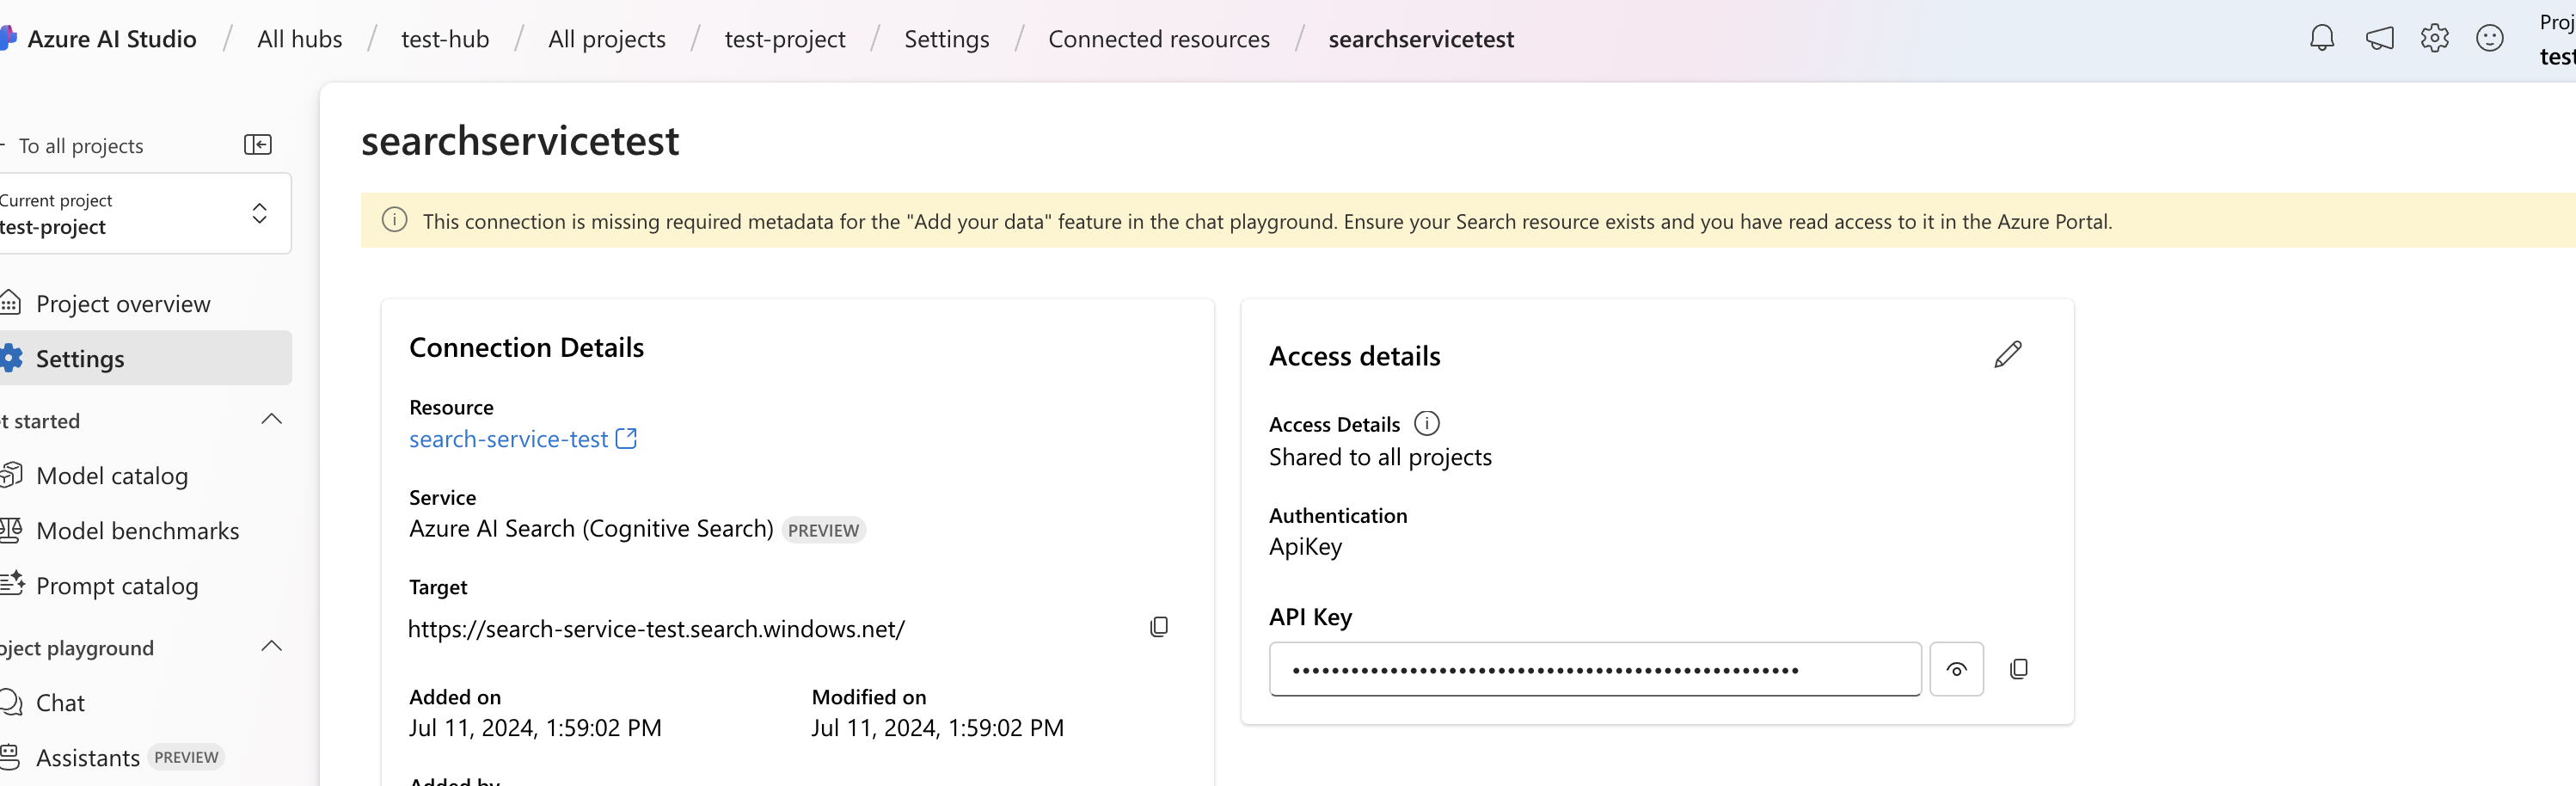
Task: Click the warning banner info icon
Action: pos(395,220)
